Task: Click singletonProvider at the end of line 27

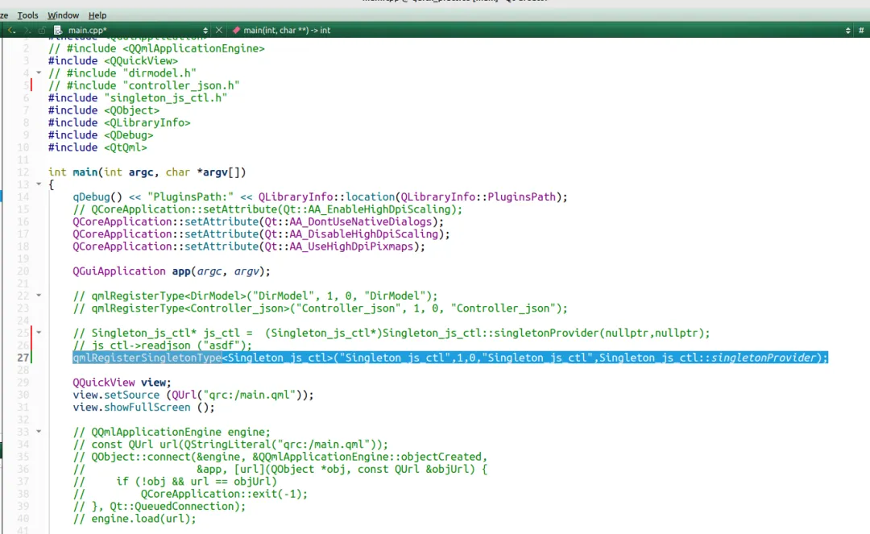Action: (763, 358)
